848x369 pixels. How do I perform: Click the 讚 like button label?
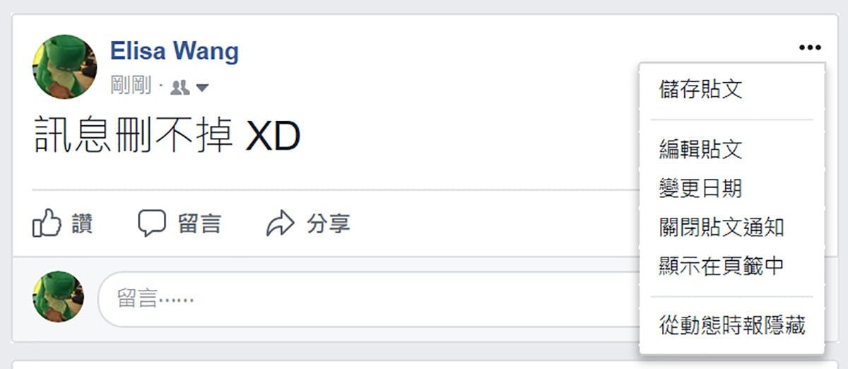click(82, 224)
